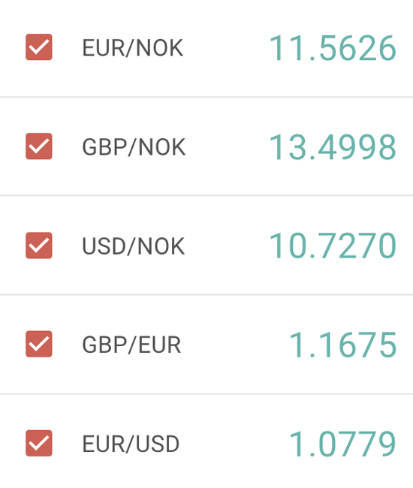Select the 1.0779 rate value

tap(342, 444)
